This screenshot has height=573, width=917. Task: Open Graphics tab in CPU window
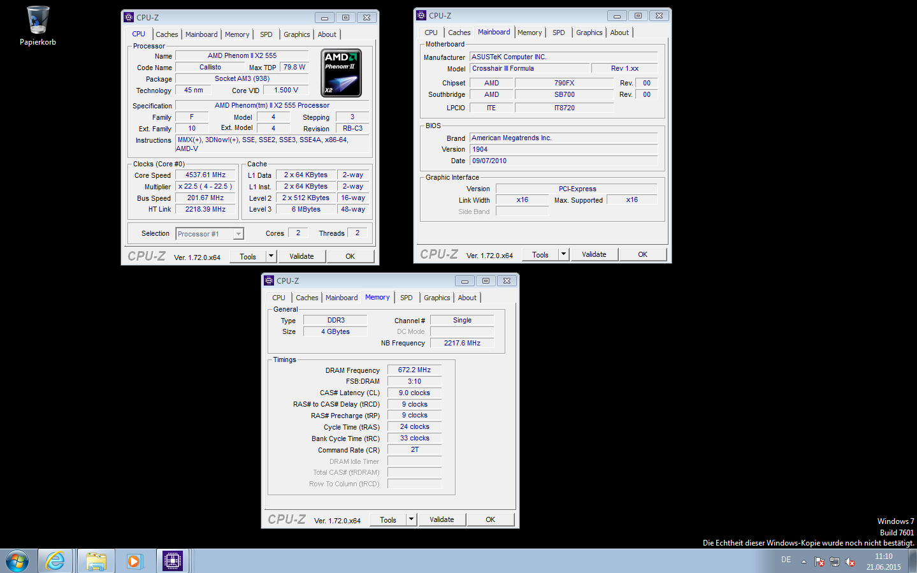point(297,34)
